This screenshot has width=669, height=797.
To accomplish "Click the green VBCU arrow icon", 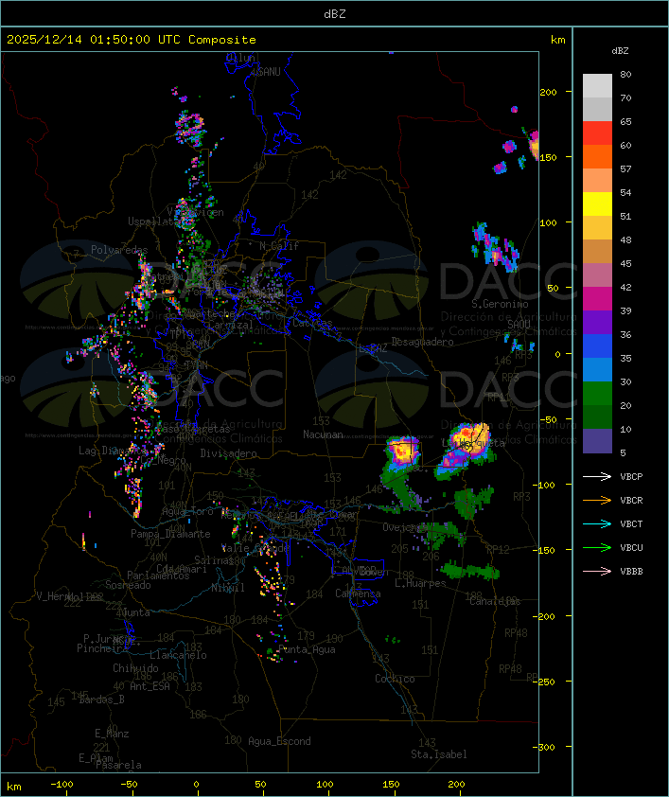I will coord(597,547).
